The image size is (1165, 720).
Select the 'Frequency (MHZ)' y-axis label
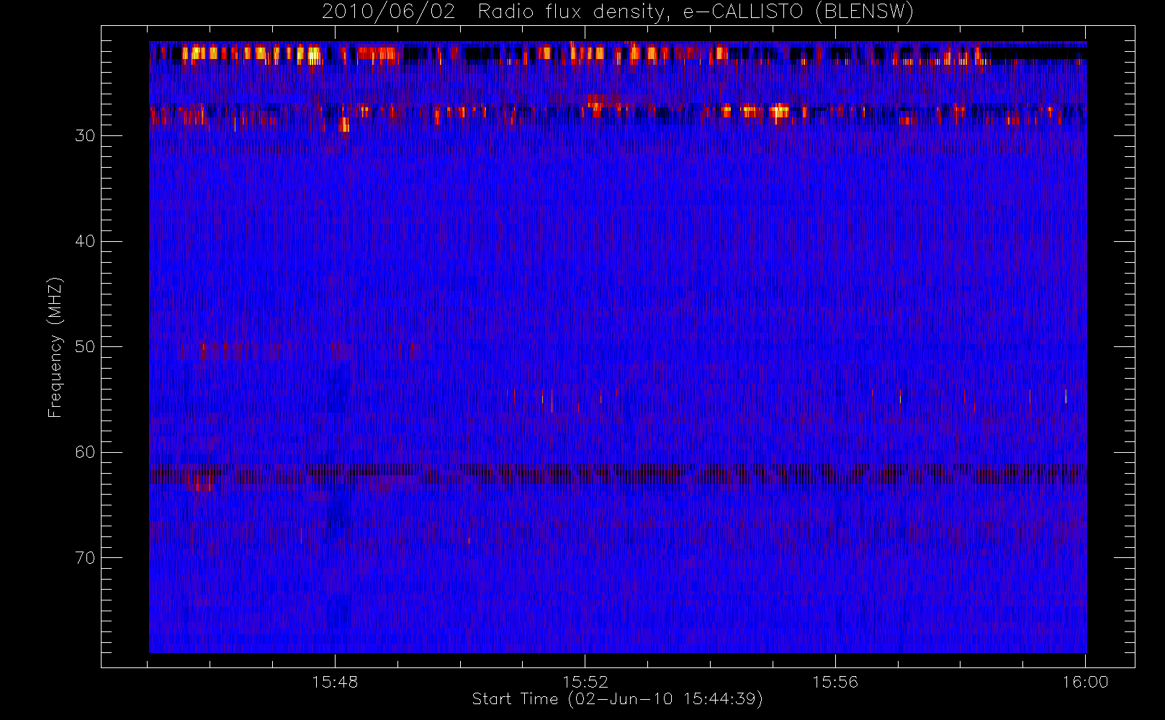click(55, 348)
